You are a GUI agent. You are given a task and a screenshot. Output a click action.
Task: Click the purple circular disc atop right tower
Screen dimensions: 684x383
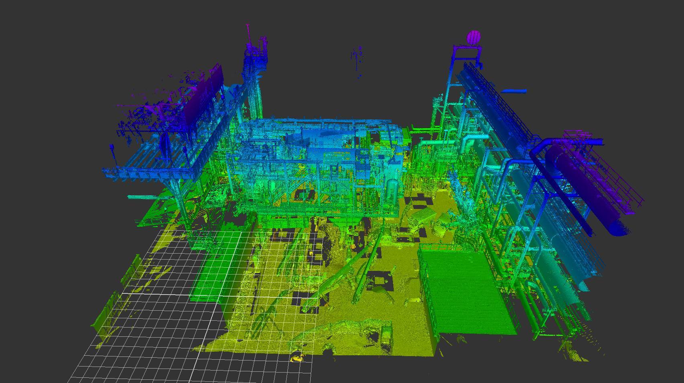[x=473, y=37]
